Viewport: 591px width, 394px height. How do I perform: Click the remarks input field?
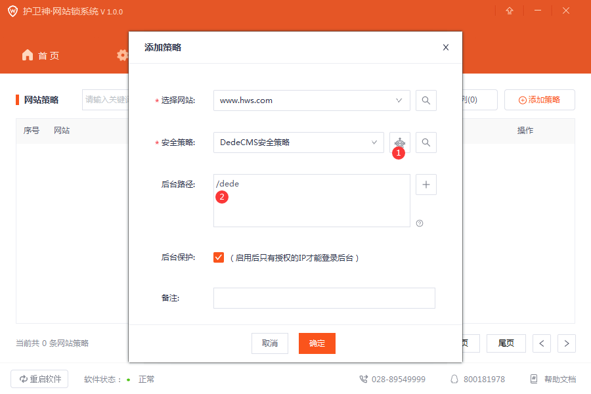click(324, 298)
